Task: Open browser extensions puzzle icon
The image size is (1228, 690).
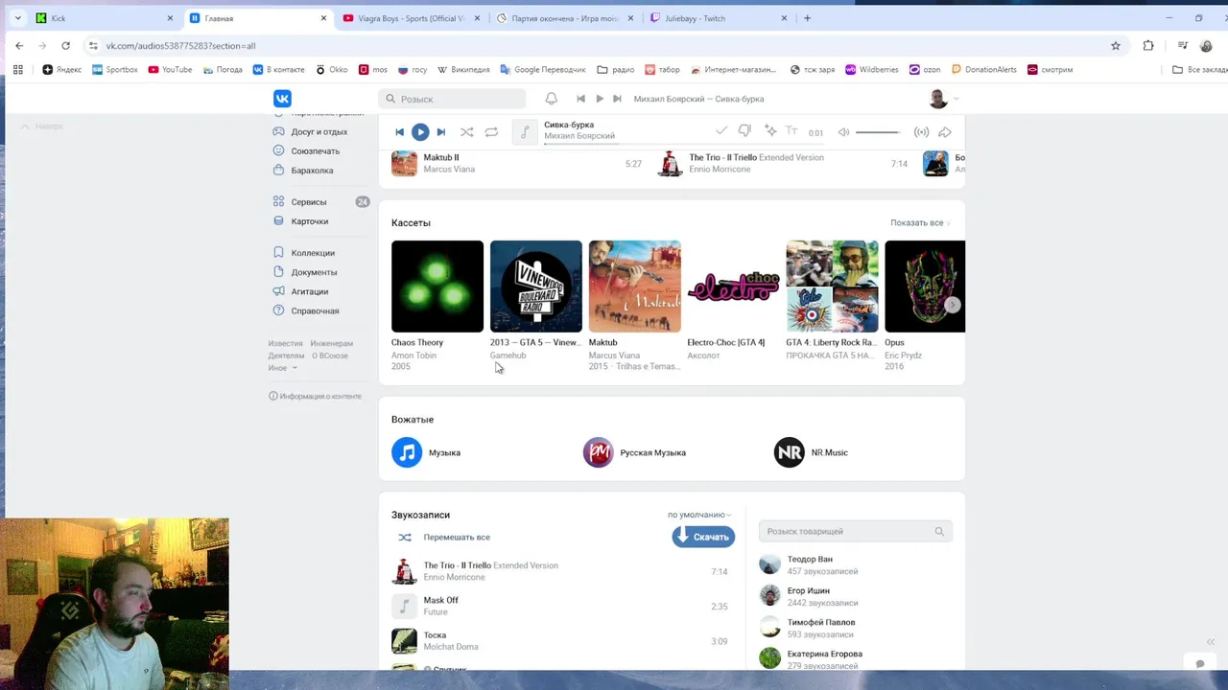Action: tap(1148, 45)
